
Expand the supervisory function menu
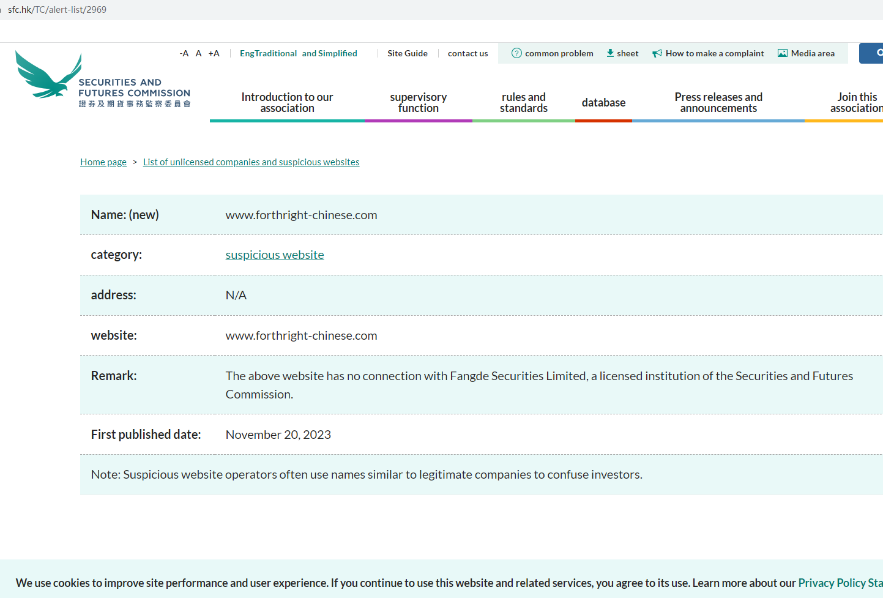point(418,103)
